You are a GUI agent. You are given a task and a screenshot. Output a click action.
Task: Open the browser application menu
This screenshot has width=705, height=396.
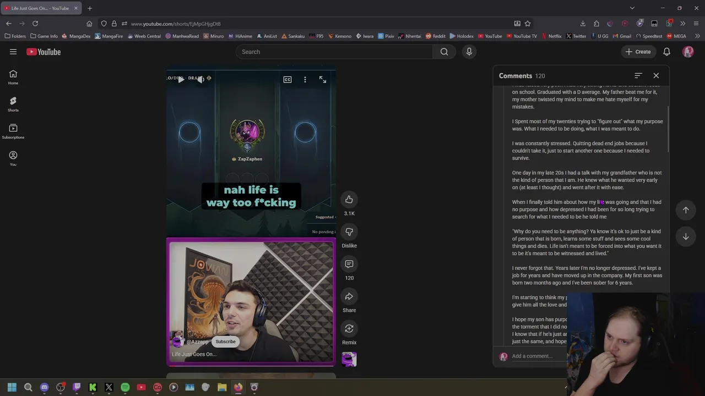(x=696, y=24)
